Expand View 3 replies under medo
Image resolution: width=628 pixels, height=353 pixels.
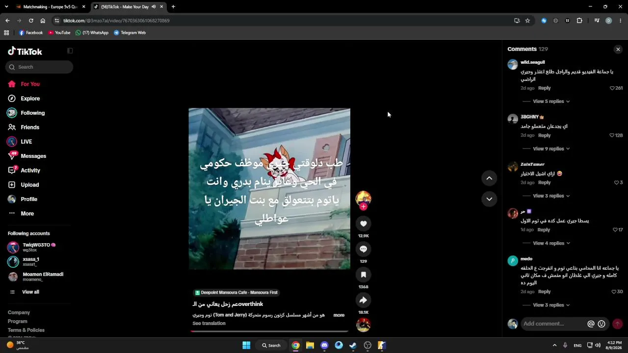pyautogui.click(x=551, y=305)
